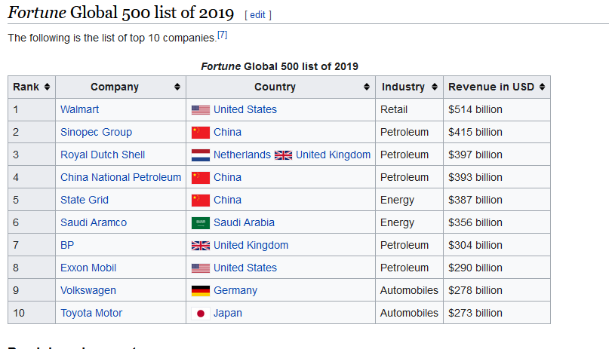Open the Japan country link

click(x=228, y=313)
